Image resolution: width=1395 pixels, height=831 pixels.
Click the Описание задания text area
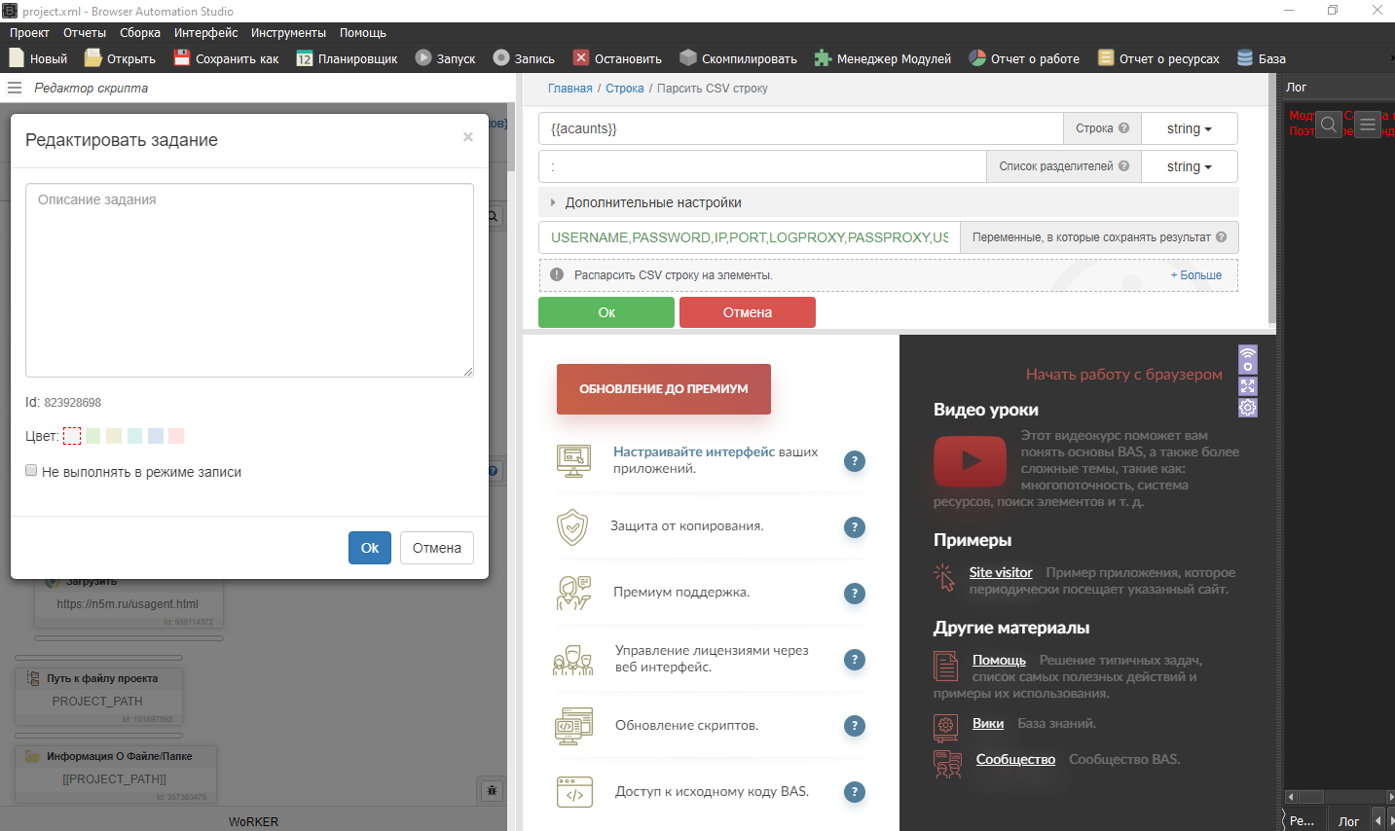coord(249,280)
